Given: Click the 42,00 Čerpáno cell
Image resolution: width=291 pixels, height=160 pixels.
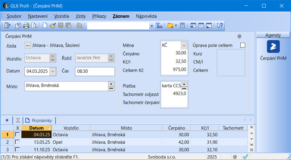Looking at the screenshot, I should click(176, 142).
